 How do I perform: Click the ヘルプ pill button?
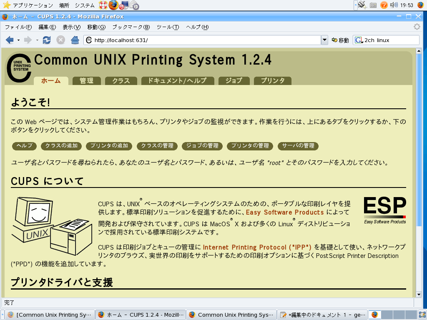(24, 146)
